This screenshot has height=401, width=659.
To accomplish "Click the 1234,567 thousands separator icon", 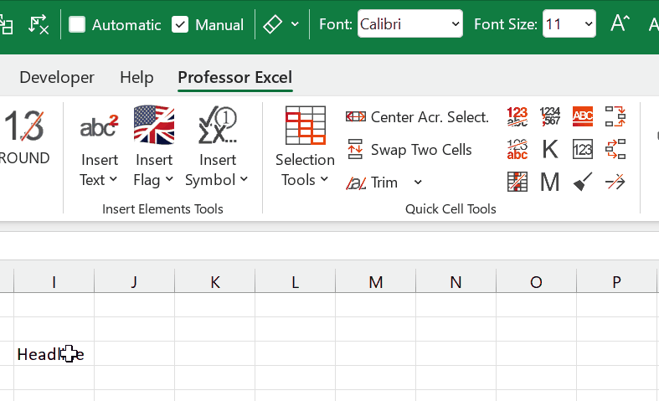I will pos(550,116).
